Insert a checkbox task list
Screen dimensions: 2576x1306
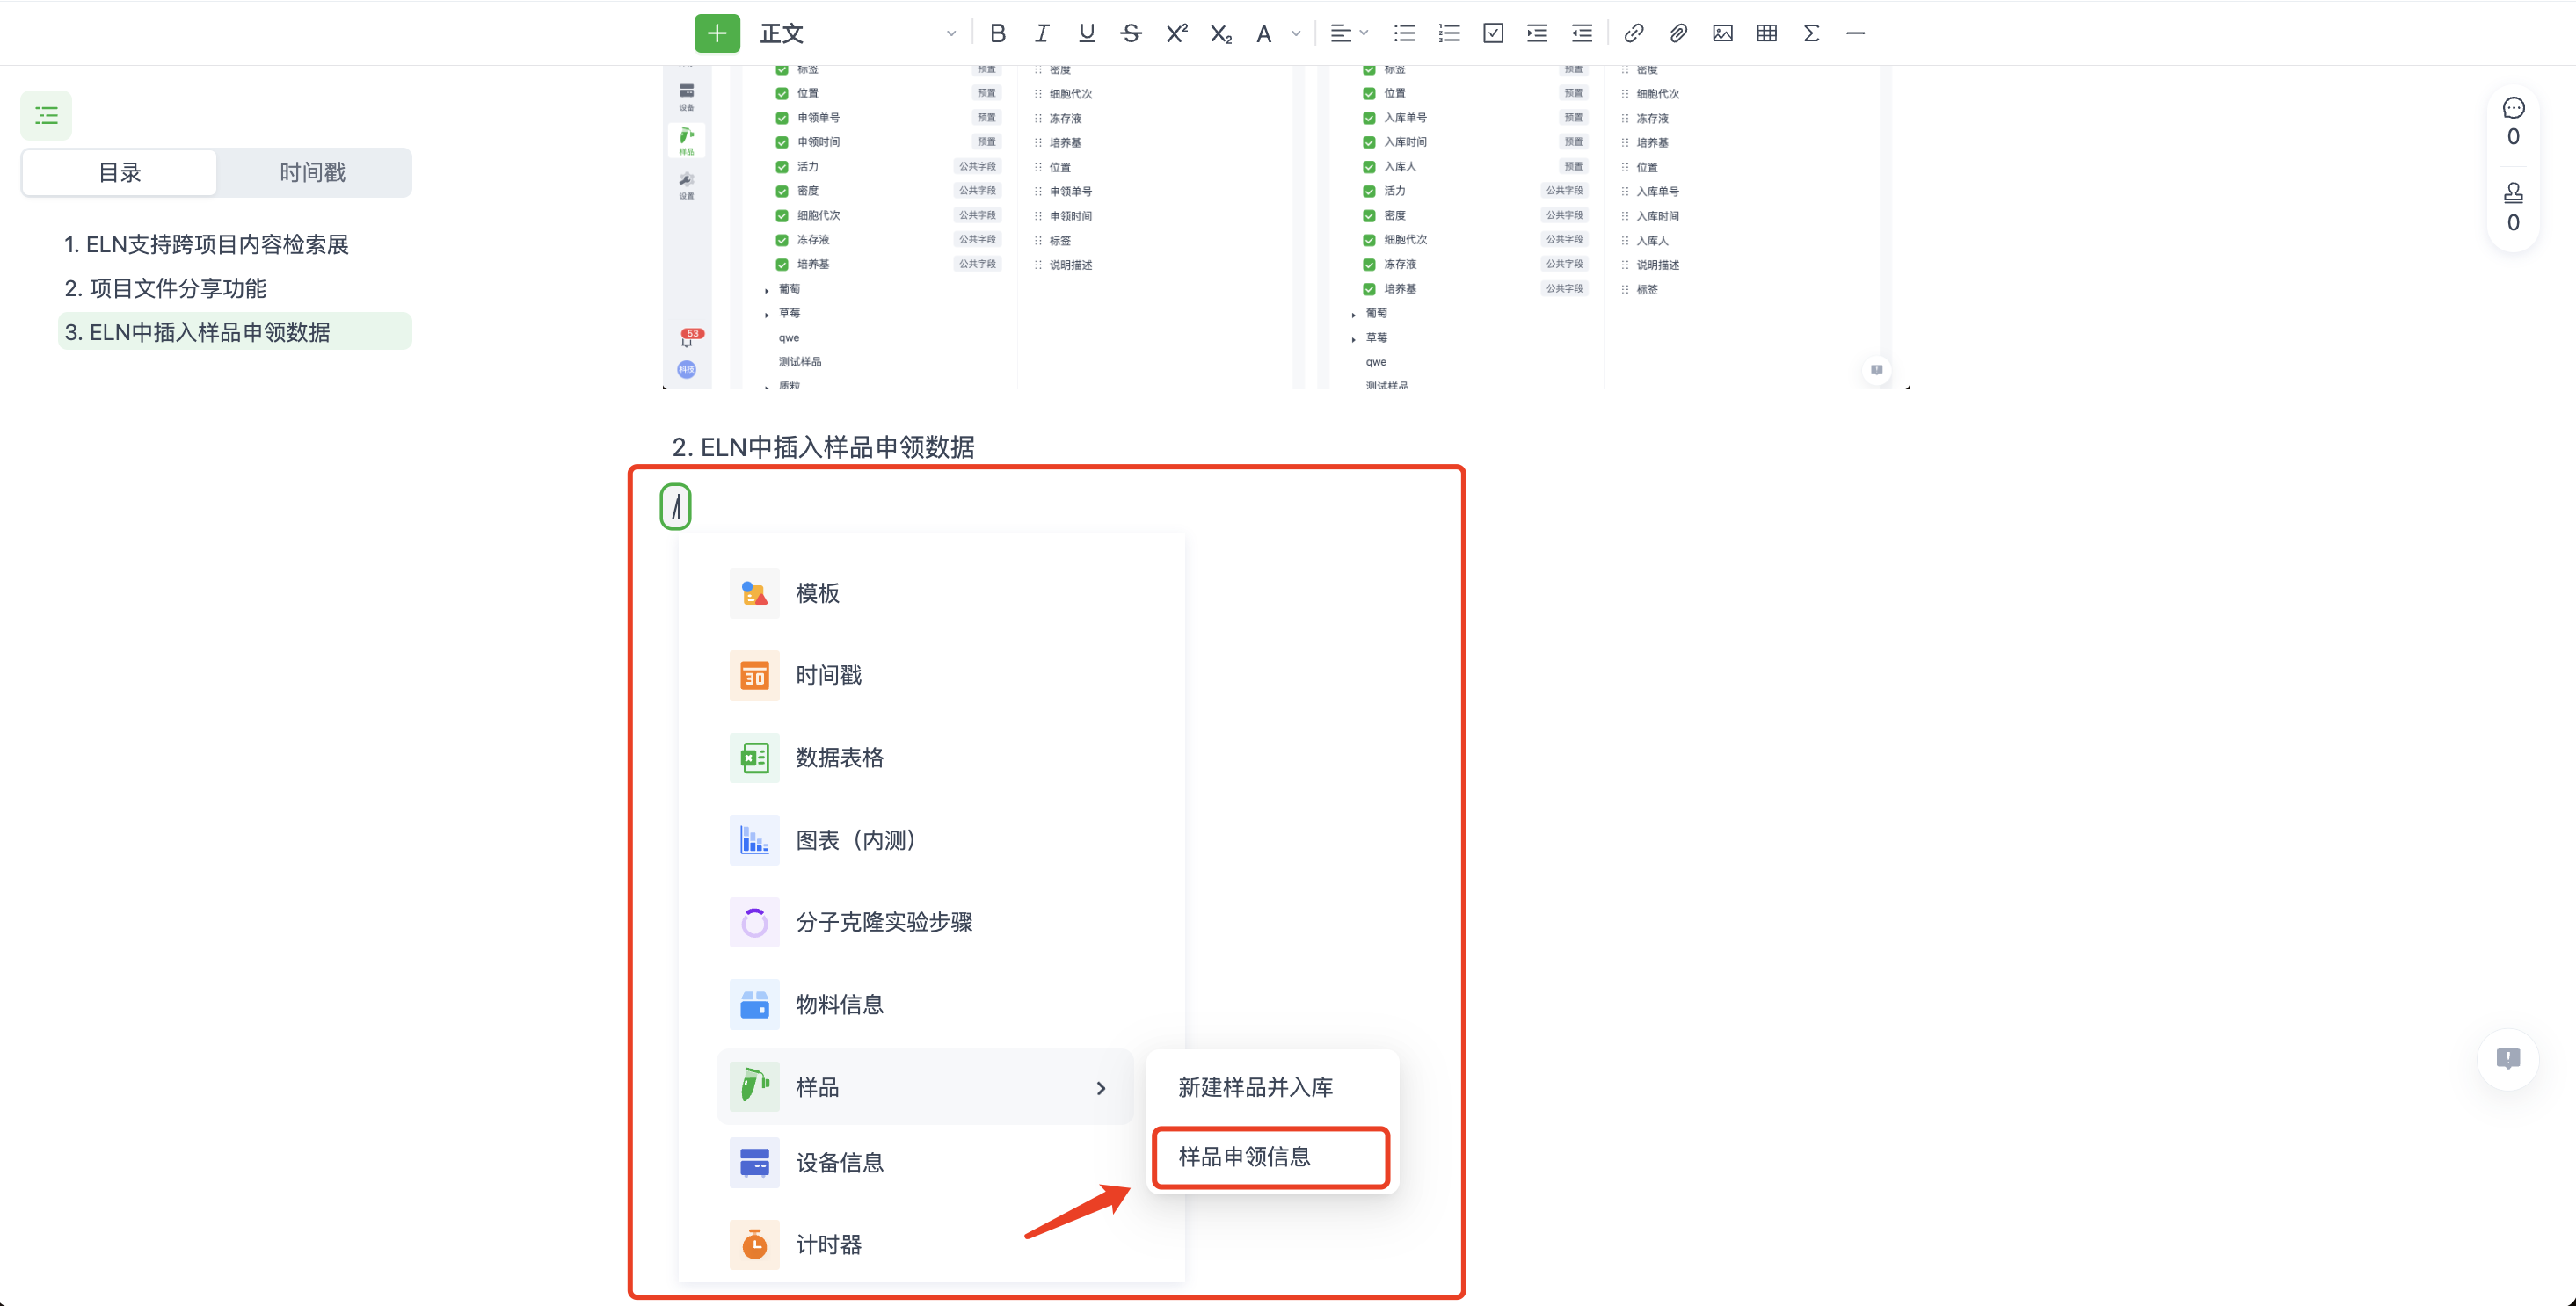coord(1493,33)
